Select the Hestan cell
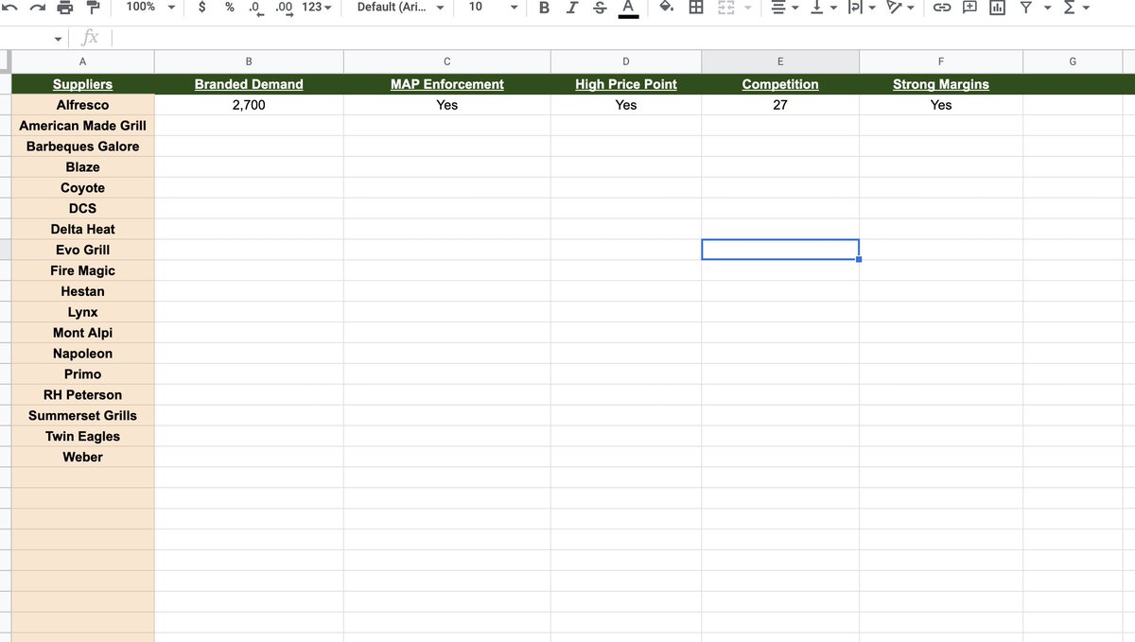 (82, 292)
